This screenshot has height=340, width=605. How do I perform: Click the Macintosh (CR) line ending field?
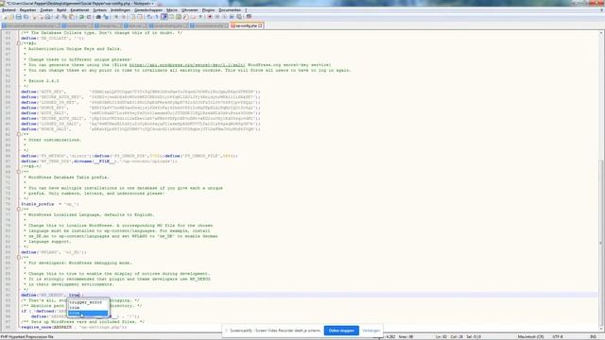(x=530, y=337)
